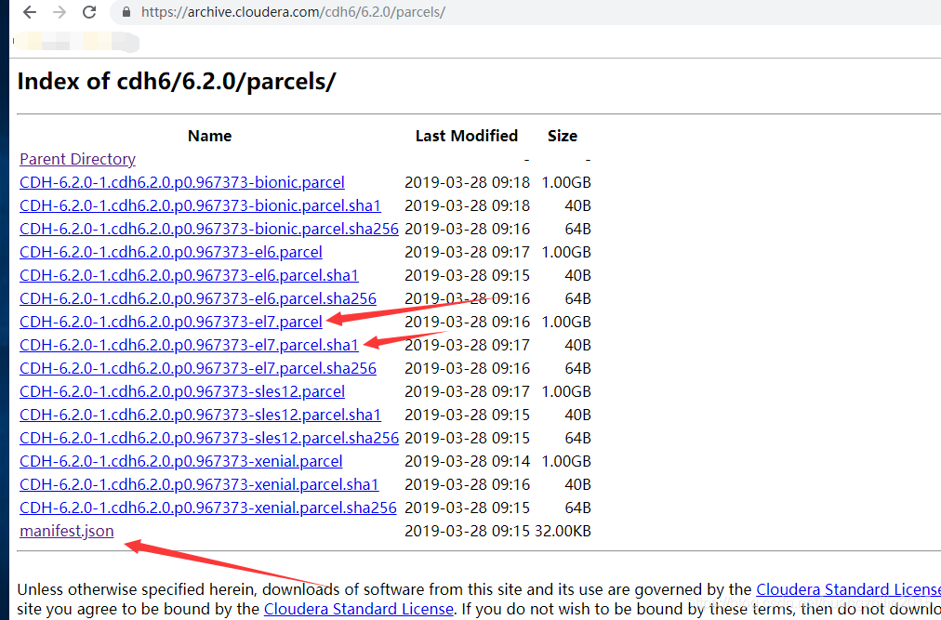Open the el6.parcel.sha1 link
This screenshot has width=941, height=620.
[189, 275]
